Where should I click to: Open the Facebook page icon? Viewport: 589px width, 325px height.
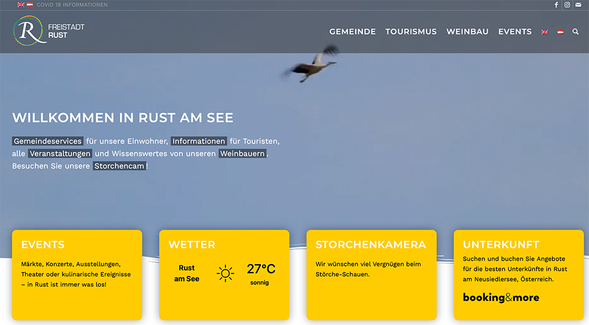[x=557, y=5]
